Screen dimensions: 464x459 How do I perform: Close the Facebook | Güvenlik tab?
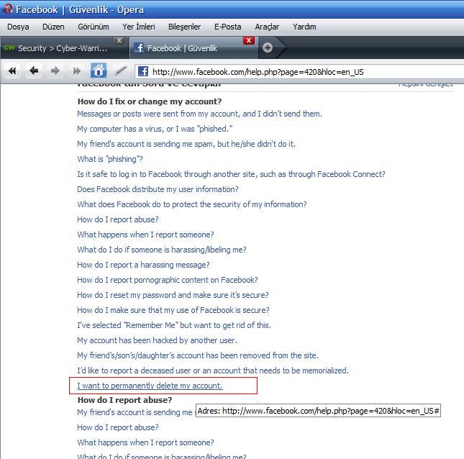click(249, 40)
